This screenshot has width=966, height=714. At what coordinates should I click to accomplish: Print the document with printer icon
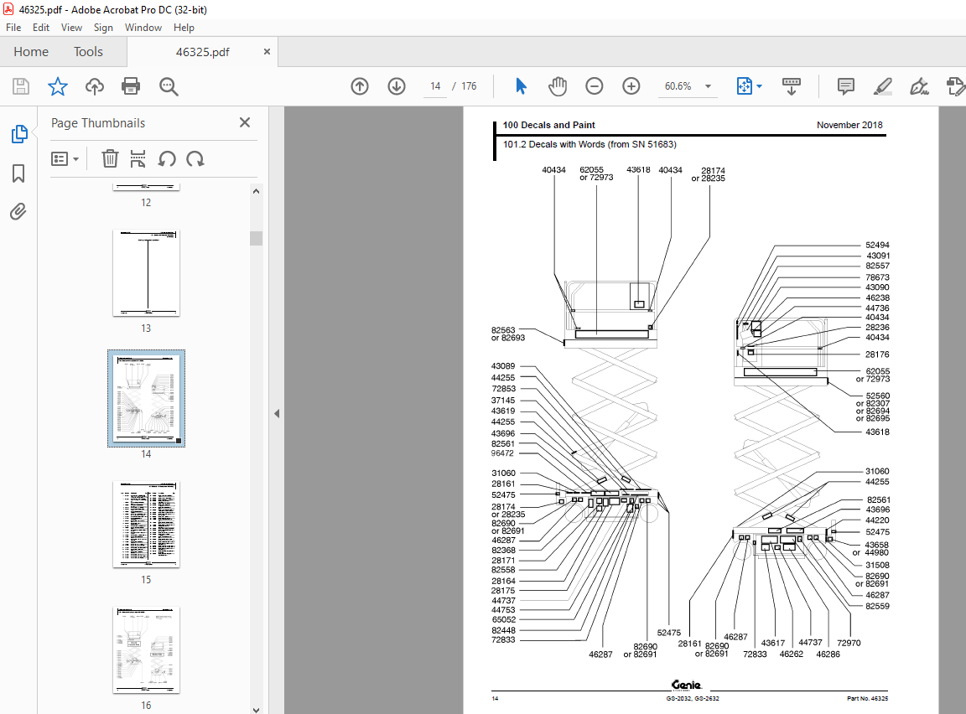131,86
